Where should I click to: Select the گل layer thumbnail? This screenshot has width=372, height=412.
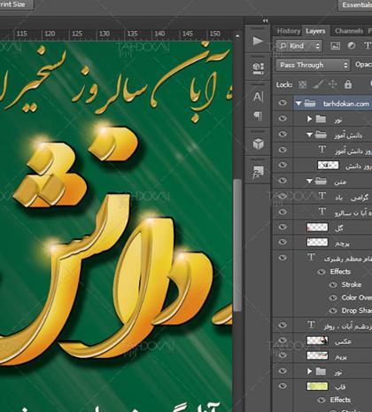click(x=317, y=227)
